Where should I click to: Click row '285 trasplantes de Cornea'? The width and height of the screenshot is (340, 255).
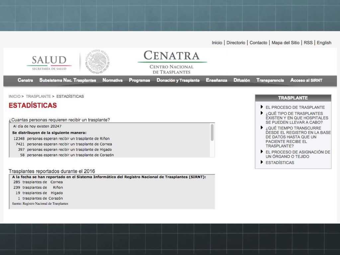pos(38,182)
